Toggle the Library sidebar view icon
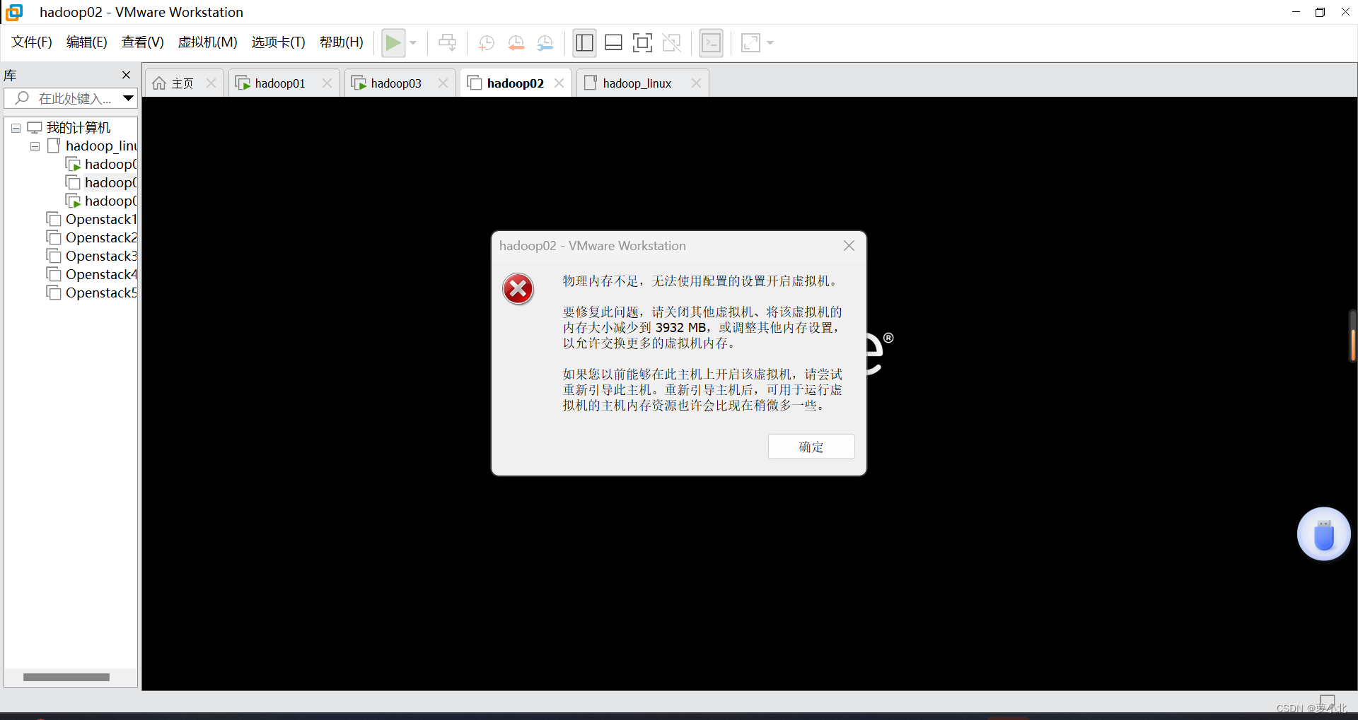Viewport: 1358px width, 720px height. 584,43
